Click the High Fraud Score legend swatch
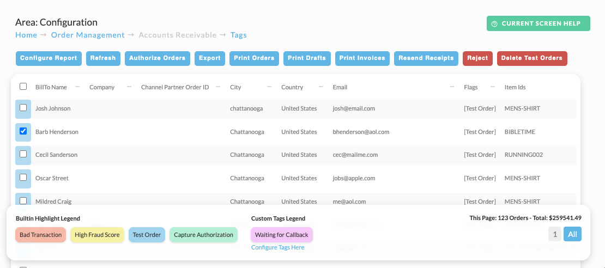Viewport: 605px width, 268px height. click(x=97, y=235)
